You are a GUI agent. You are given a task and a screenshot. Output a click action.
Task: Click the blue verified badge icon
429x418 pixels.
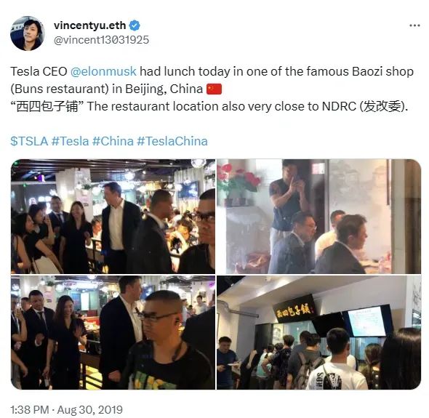click(x=135, y=25)
